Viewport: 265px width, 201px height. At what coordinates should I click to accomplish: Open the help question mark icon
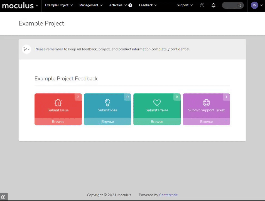tap(202, 5)
